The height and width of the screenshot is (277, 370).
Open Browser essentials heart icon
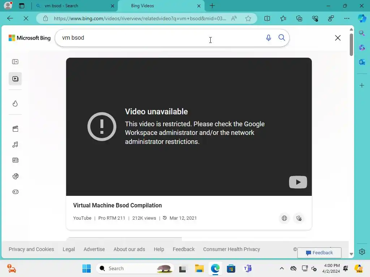[x=315, y=18]
